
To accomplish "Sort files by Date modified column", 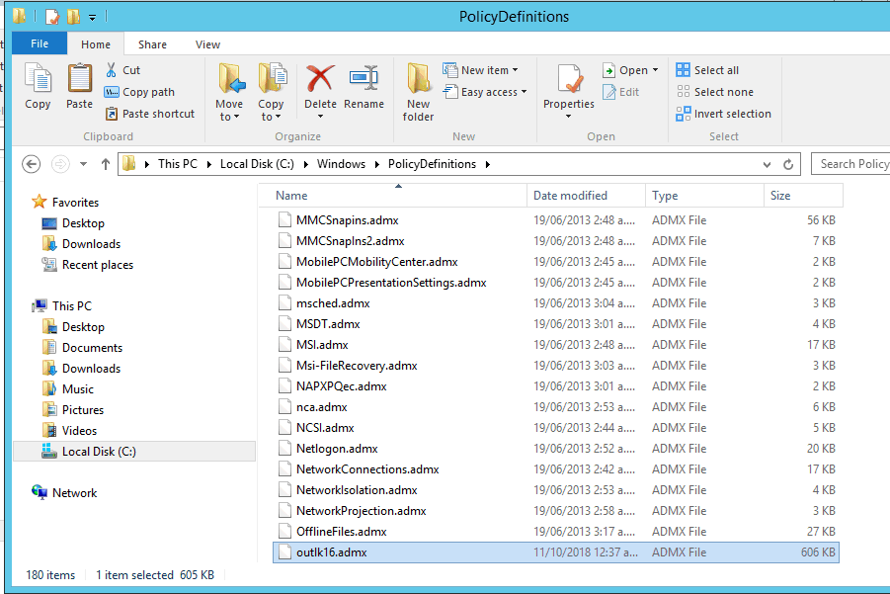I will tap(570, 196).
